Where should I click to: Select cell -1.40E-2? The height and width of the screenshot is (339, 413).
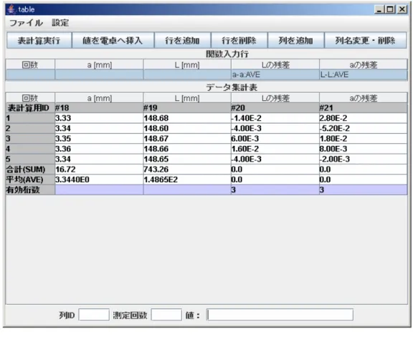click(x=275, y=118)
